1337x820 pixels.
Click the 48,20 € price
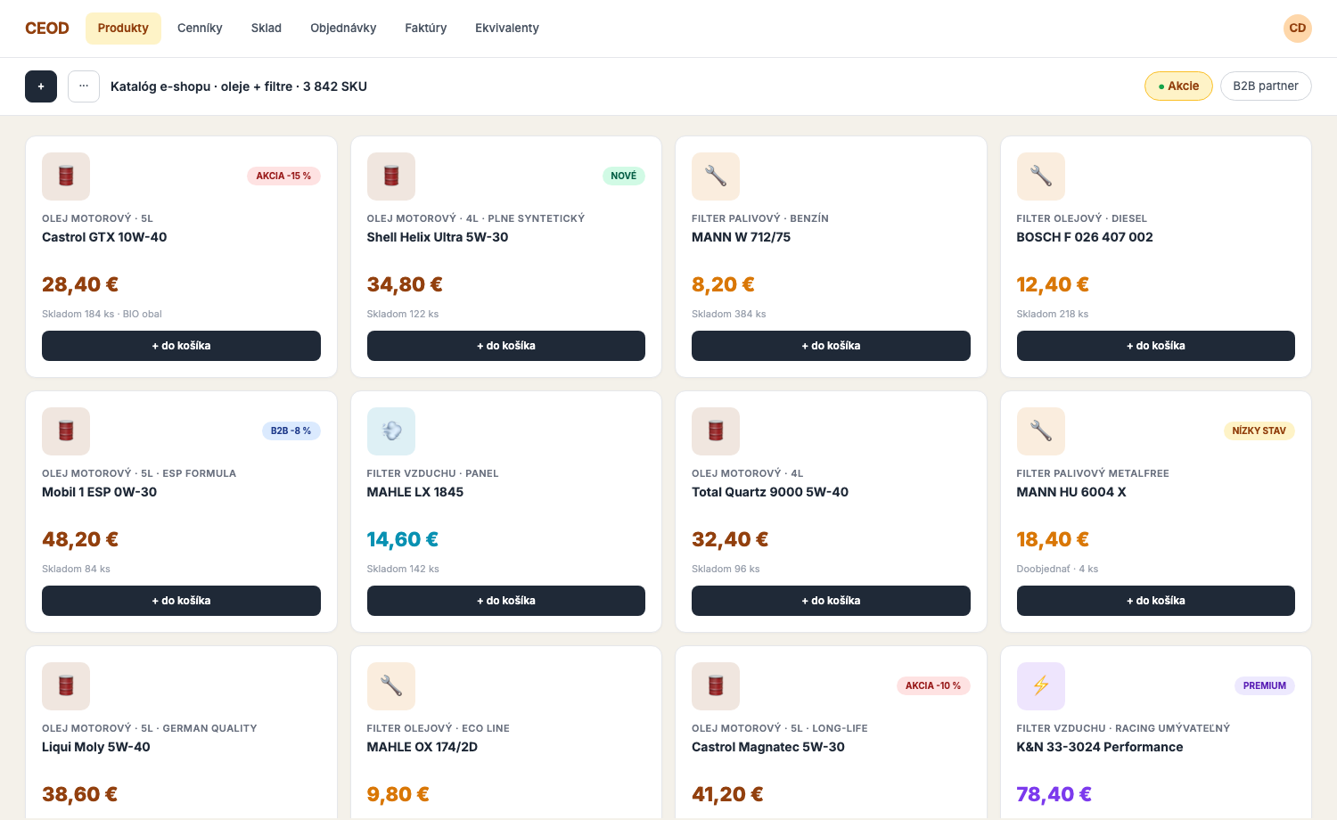(x=80, y=539)
